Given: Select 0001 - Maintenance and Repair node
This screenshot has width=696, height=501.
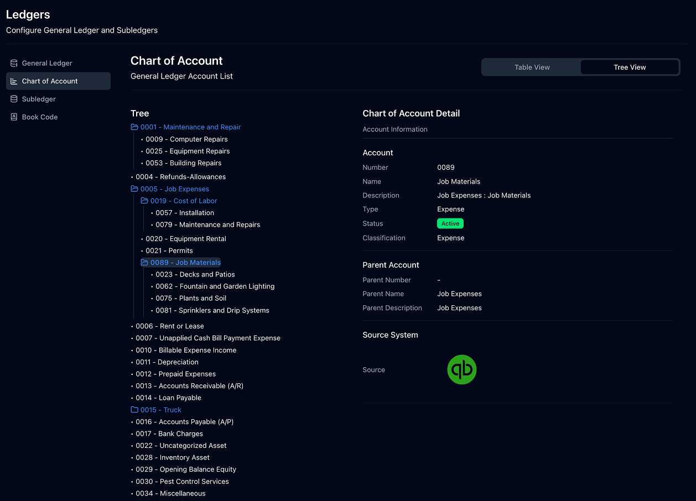Looking at the screenshot, I should click(x=190, y=127).
